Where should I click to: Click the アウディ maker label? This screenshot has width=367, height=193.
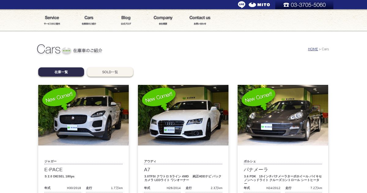pos(150,161)
